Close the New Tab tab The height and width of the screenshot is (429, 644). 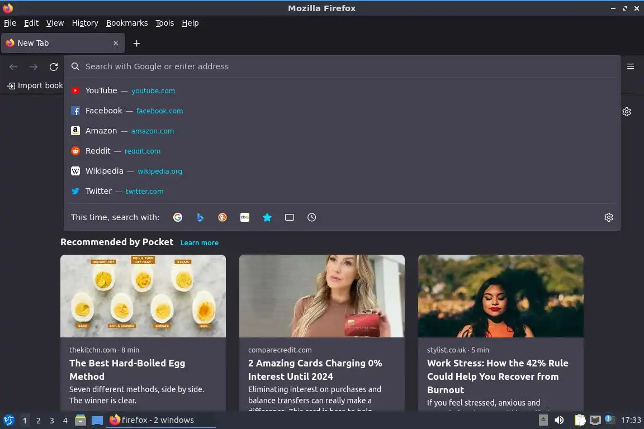pos(116,43)
